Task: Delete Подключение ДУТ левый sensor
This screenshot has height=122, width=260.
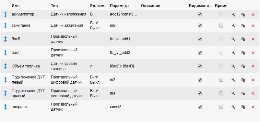Action: tap(253, 80)
